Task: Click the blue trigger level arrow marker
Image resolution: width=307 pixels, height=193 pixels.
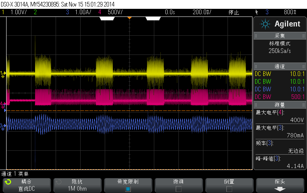Action: (x=5, y=111)
